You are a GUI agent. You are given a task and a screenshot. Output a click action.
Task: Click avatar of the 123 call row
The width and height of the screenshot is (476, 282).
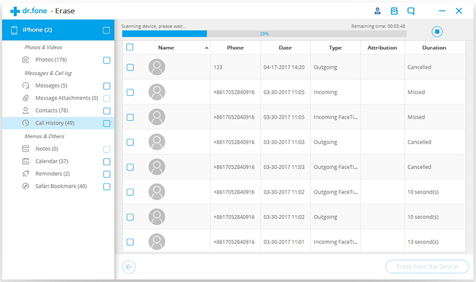click(156, 67)
